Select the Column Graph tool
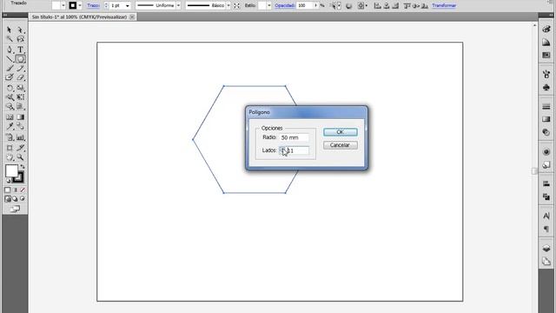The image size is (556, 313). point(20,137)
